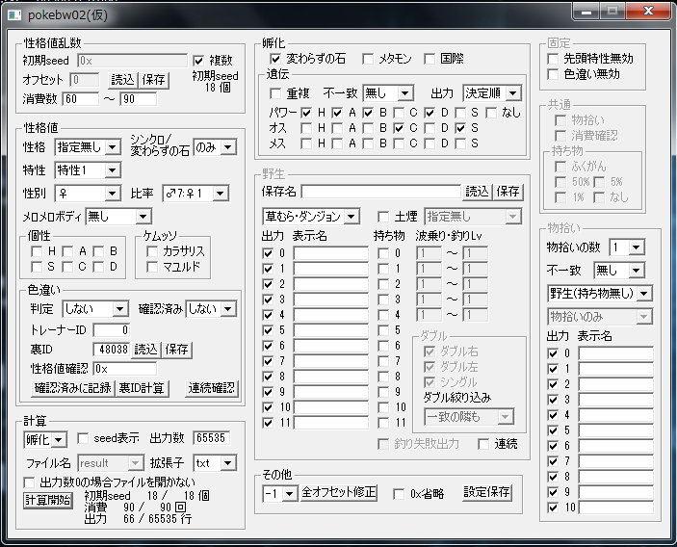
Task: Expand the 色違い 判定 dropdown
Action: tap(95, 309)
